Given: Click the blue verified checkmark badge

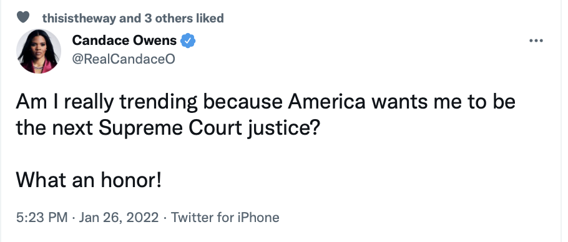Looking at the screenshot, I should (188, 41).
